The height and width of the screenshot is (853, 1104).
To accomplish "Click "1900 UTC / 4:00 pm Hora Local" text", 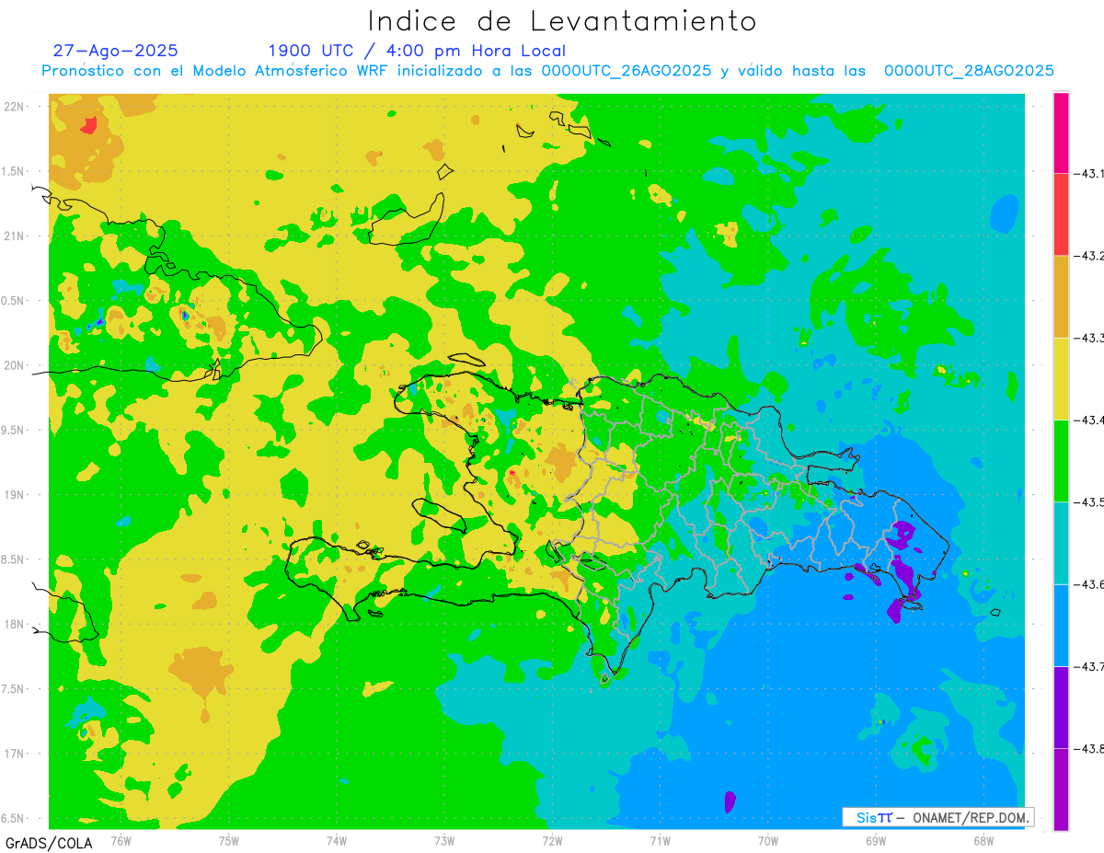I will point(417,51).
